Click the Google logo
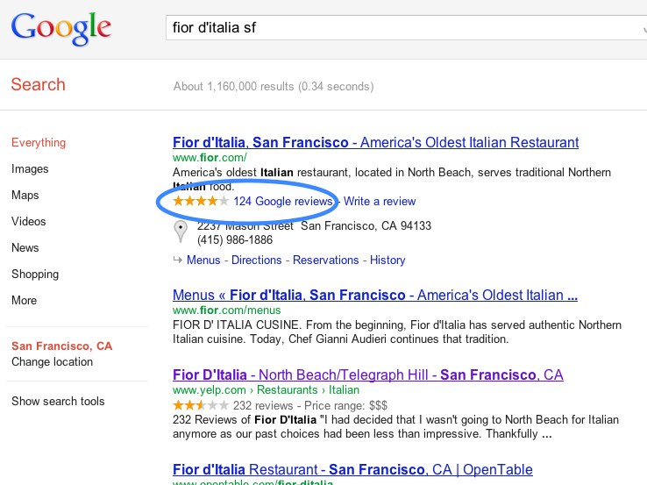This screenshot has width=647, height=485. [61, 28]
